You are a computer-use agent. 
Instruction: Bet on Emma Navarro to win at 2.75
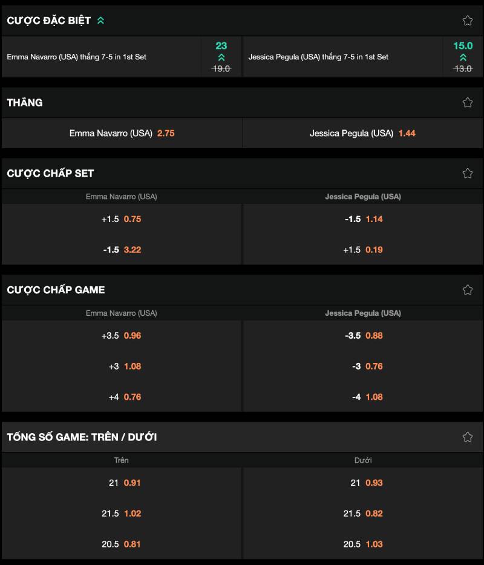coord(122,133)
